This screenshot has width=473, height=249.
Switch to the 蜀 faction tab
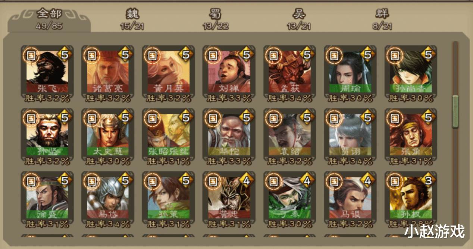point(216,19)
